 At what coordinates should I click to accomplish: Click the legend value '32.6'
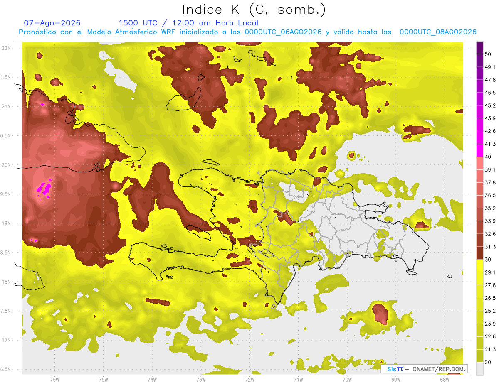(490, 234)
